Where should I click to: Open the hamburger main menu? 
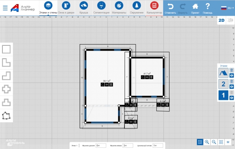tap(5, 8)
